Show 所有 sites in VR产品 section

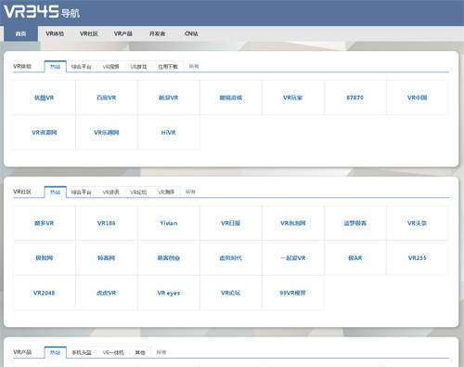[x=161, y=352]
